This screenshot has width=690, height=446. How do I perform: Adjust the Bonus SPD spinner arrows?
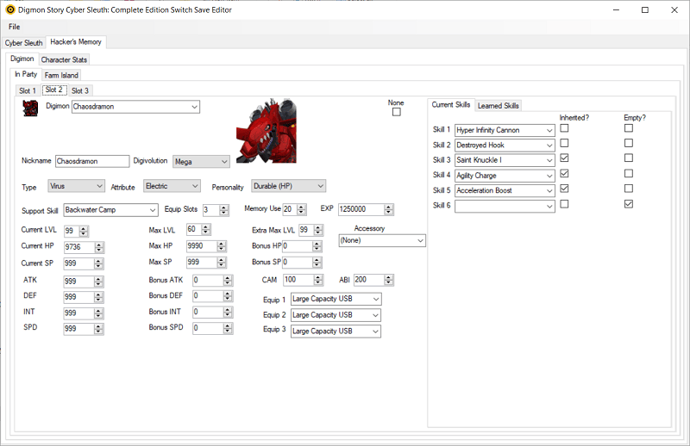(228, 328)
